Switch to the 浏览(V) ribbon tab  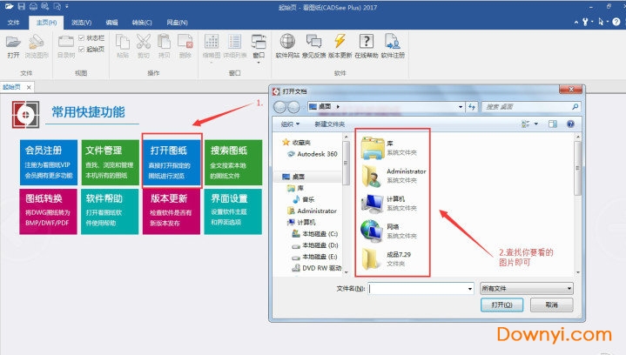[x=82, y=23]
